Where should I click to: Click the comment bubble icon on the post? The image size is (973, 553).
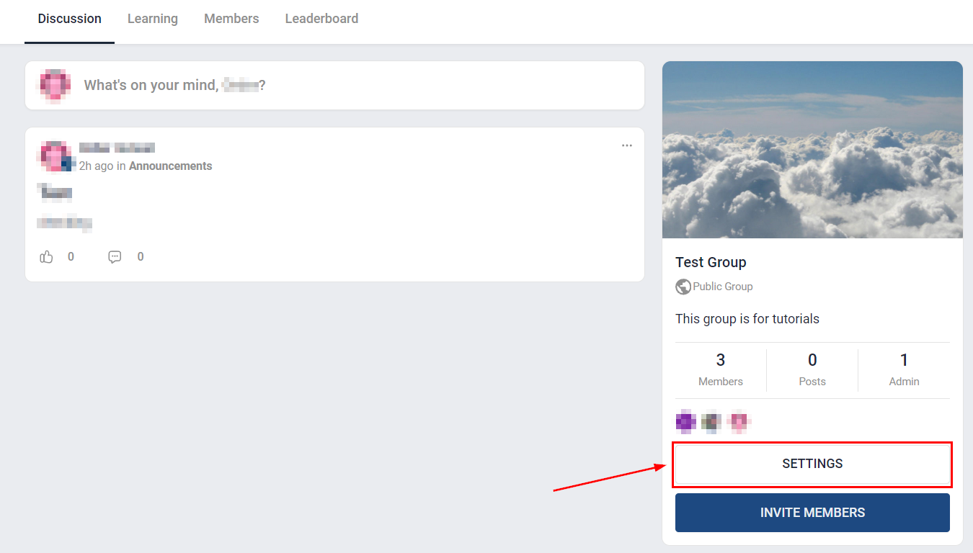click(x=115, y=257)
